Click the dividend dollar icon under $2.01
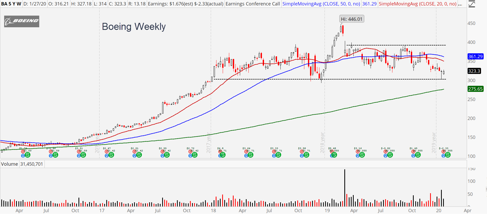 coord(139,155)
